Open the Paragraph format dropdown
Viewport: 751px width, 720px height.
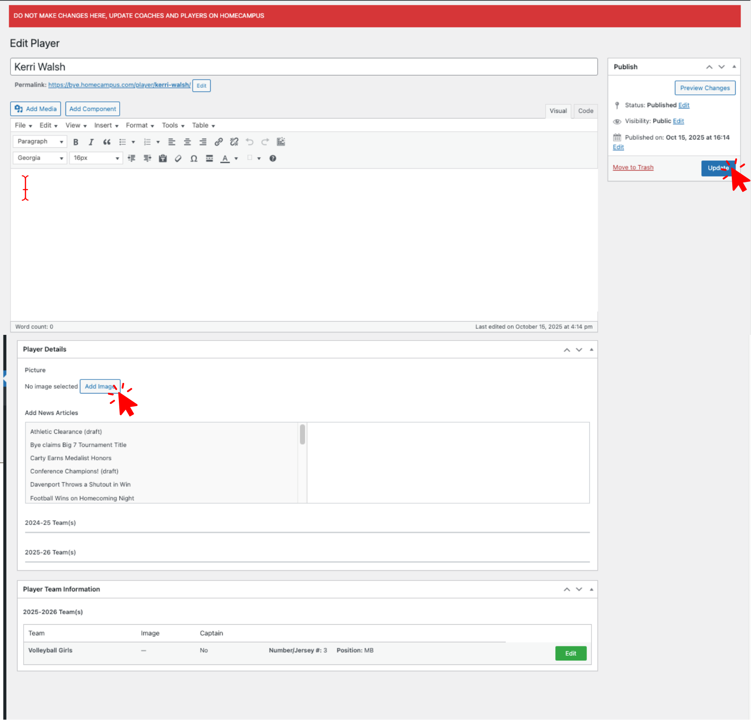click(x=40, y=142)
